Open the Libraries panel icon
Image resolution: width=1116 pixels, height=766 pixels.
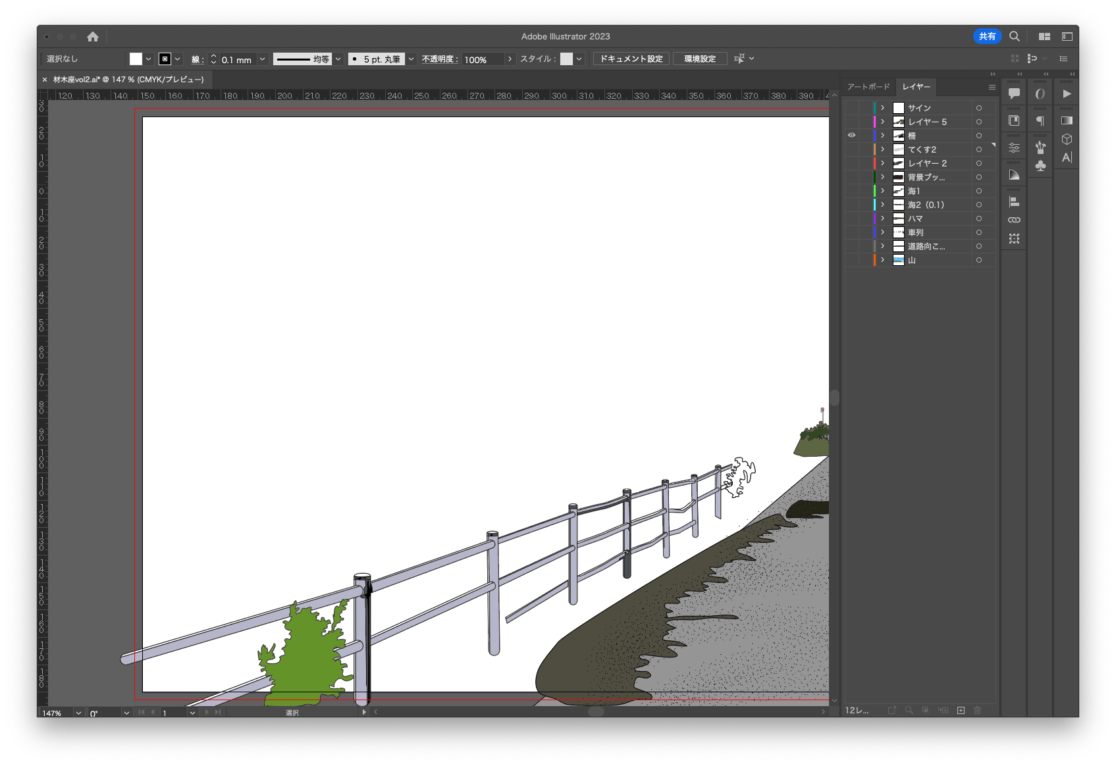(1014, 120)
